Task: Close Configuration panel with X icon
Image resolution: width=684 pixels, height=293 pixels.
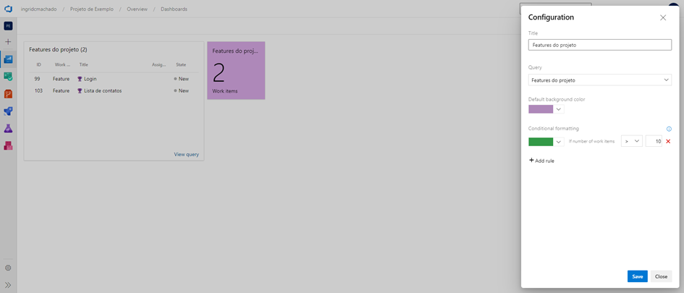Action: (x=663, y=17)
